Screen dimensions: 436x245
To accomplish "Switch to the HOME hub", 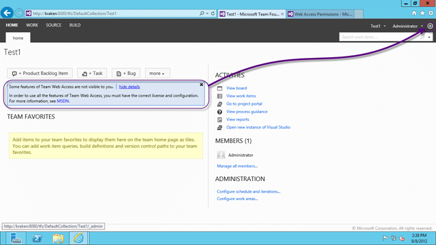I will pos(12,25).
